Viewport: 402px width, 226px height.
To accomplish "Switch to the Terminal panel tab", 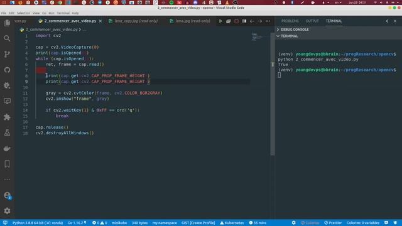I will pos(334,21).
